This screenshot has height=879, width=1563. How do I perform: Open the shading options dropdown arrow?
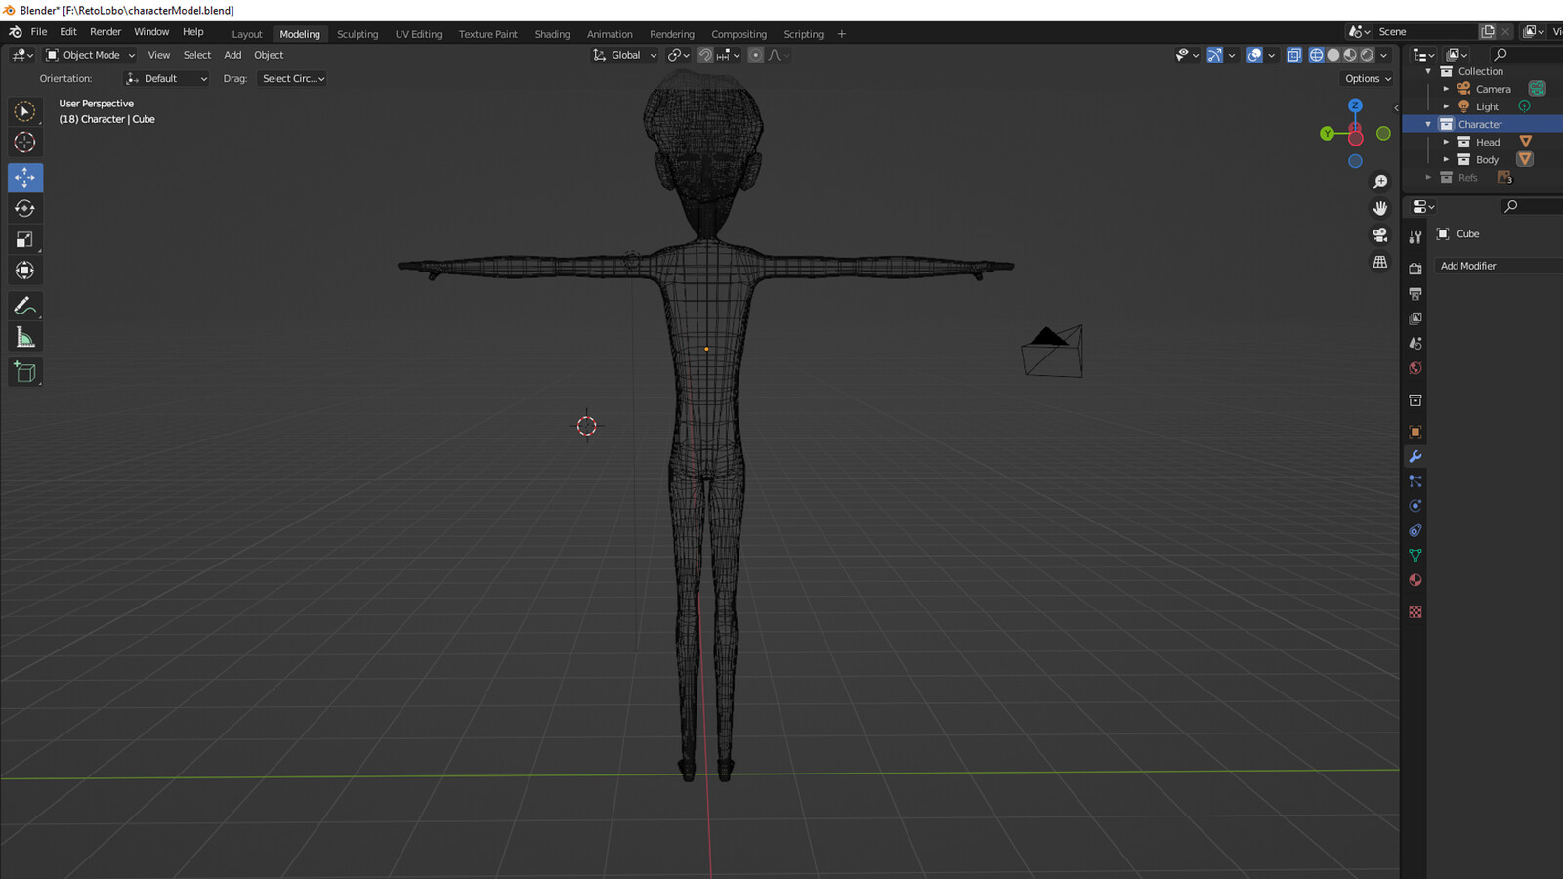point(1384,55)
